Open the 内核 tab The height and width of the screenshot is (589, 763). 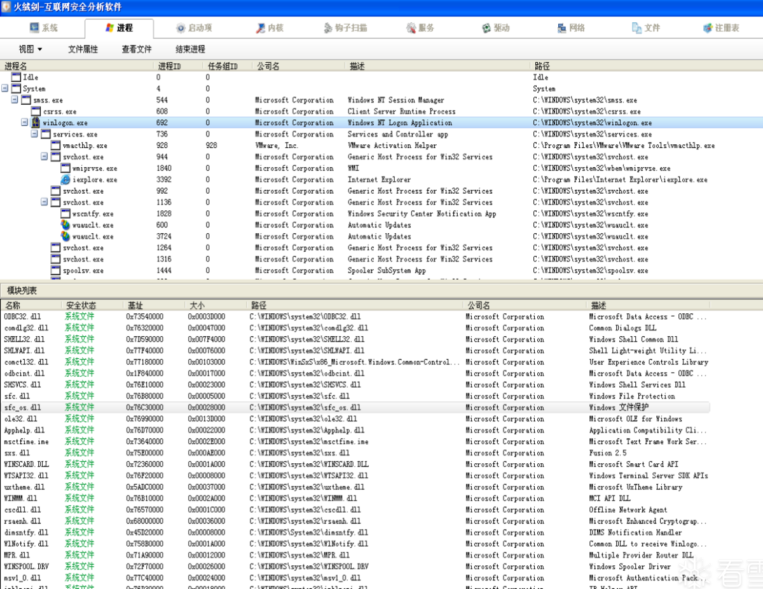click(270, 28)
